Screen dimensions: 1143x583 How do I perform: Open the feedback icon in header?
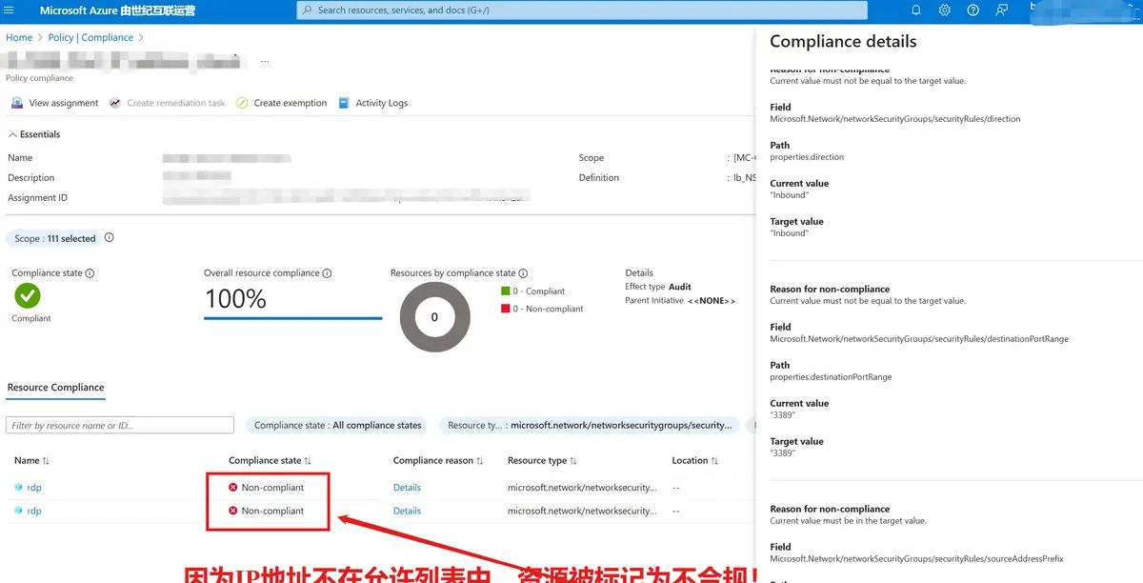1001,10
